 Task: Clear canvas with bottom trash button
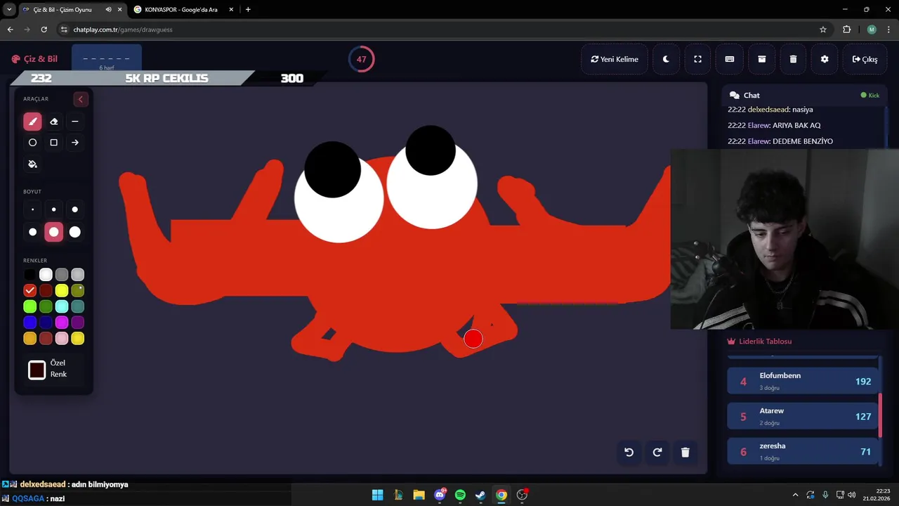pos(685,453)
